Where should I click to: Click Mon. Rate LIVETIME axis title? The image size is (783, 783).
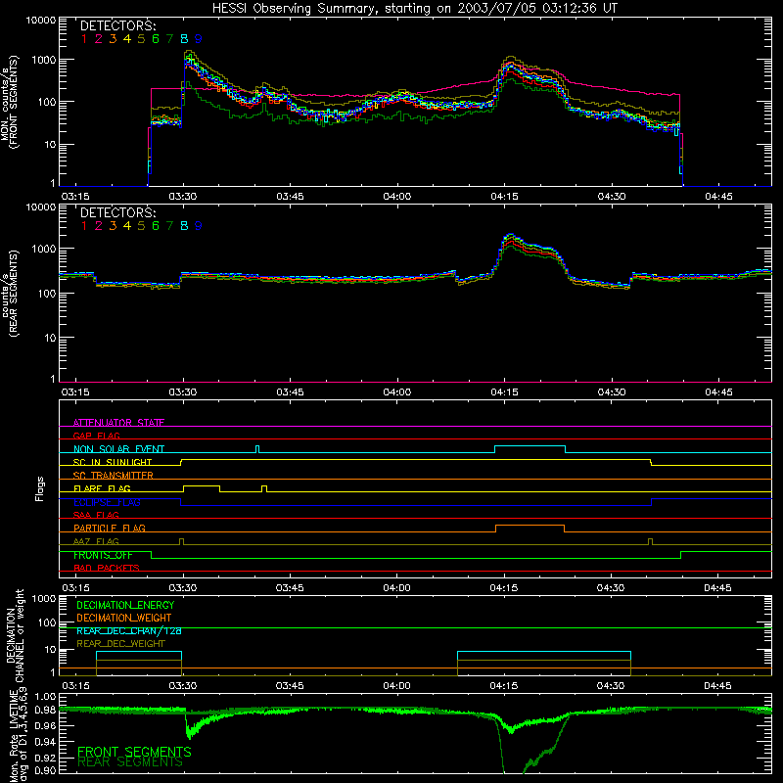(19, 736)
